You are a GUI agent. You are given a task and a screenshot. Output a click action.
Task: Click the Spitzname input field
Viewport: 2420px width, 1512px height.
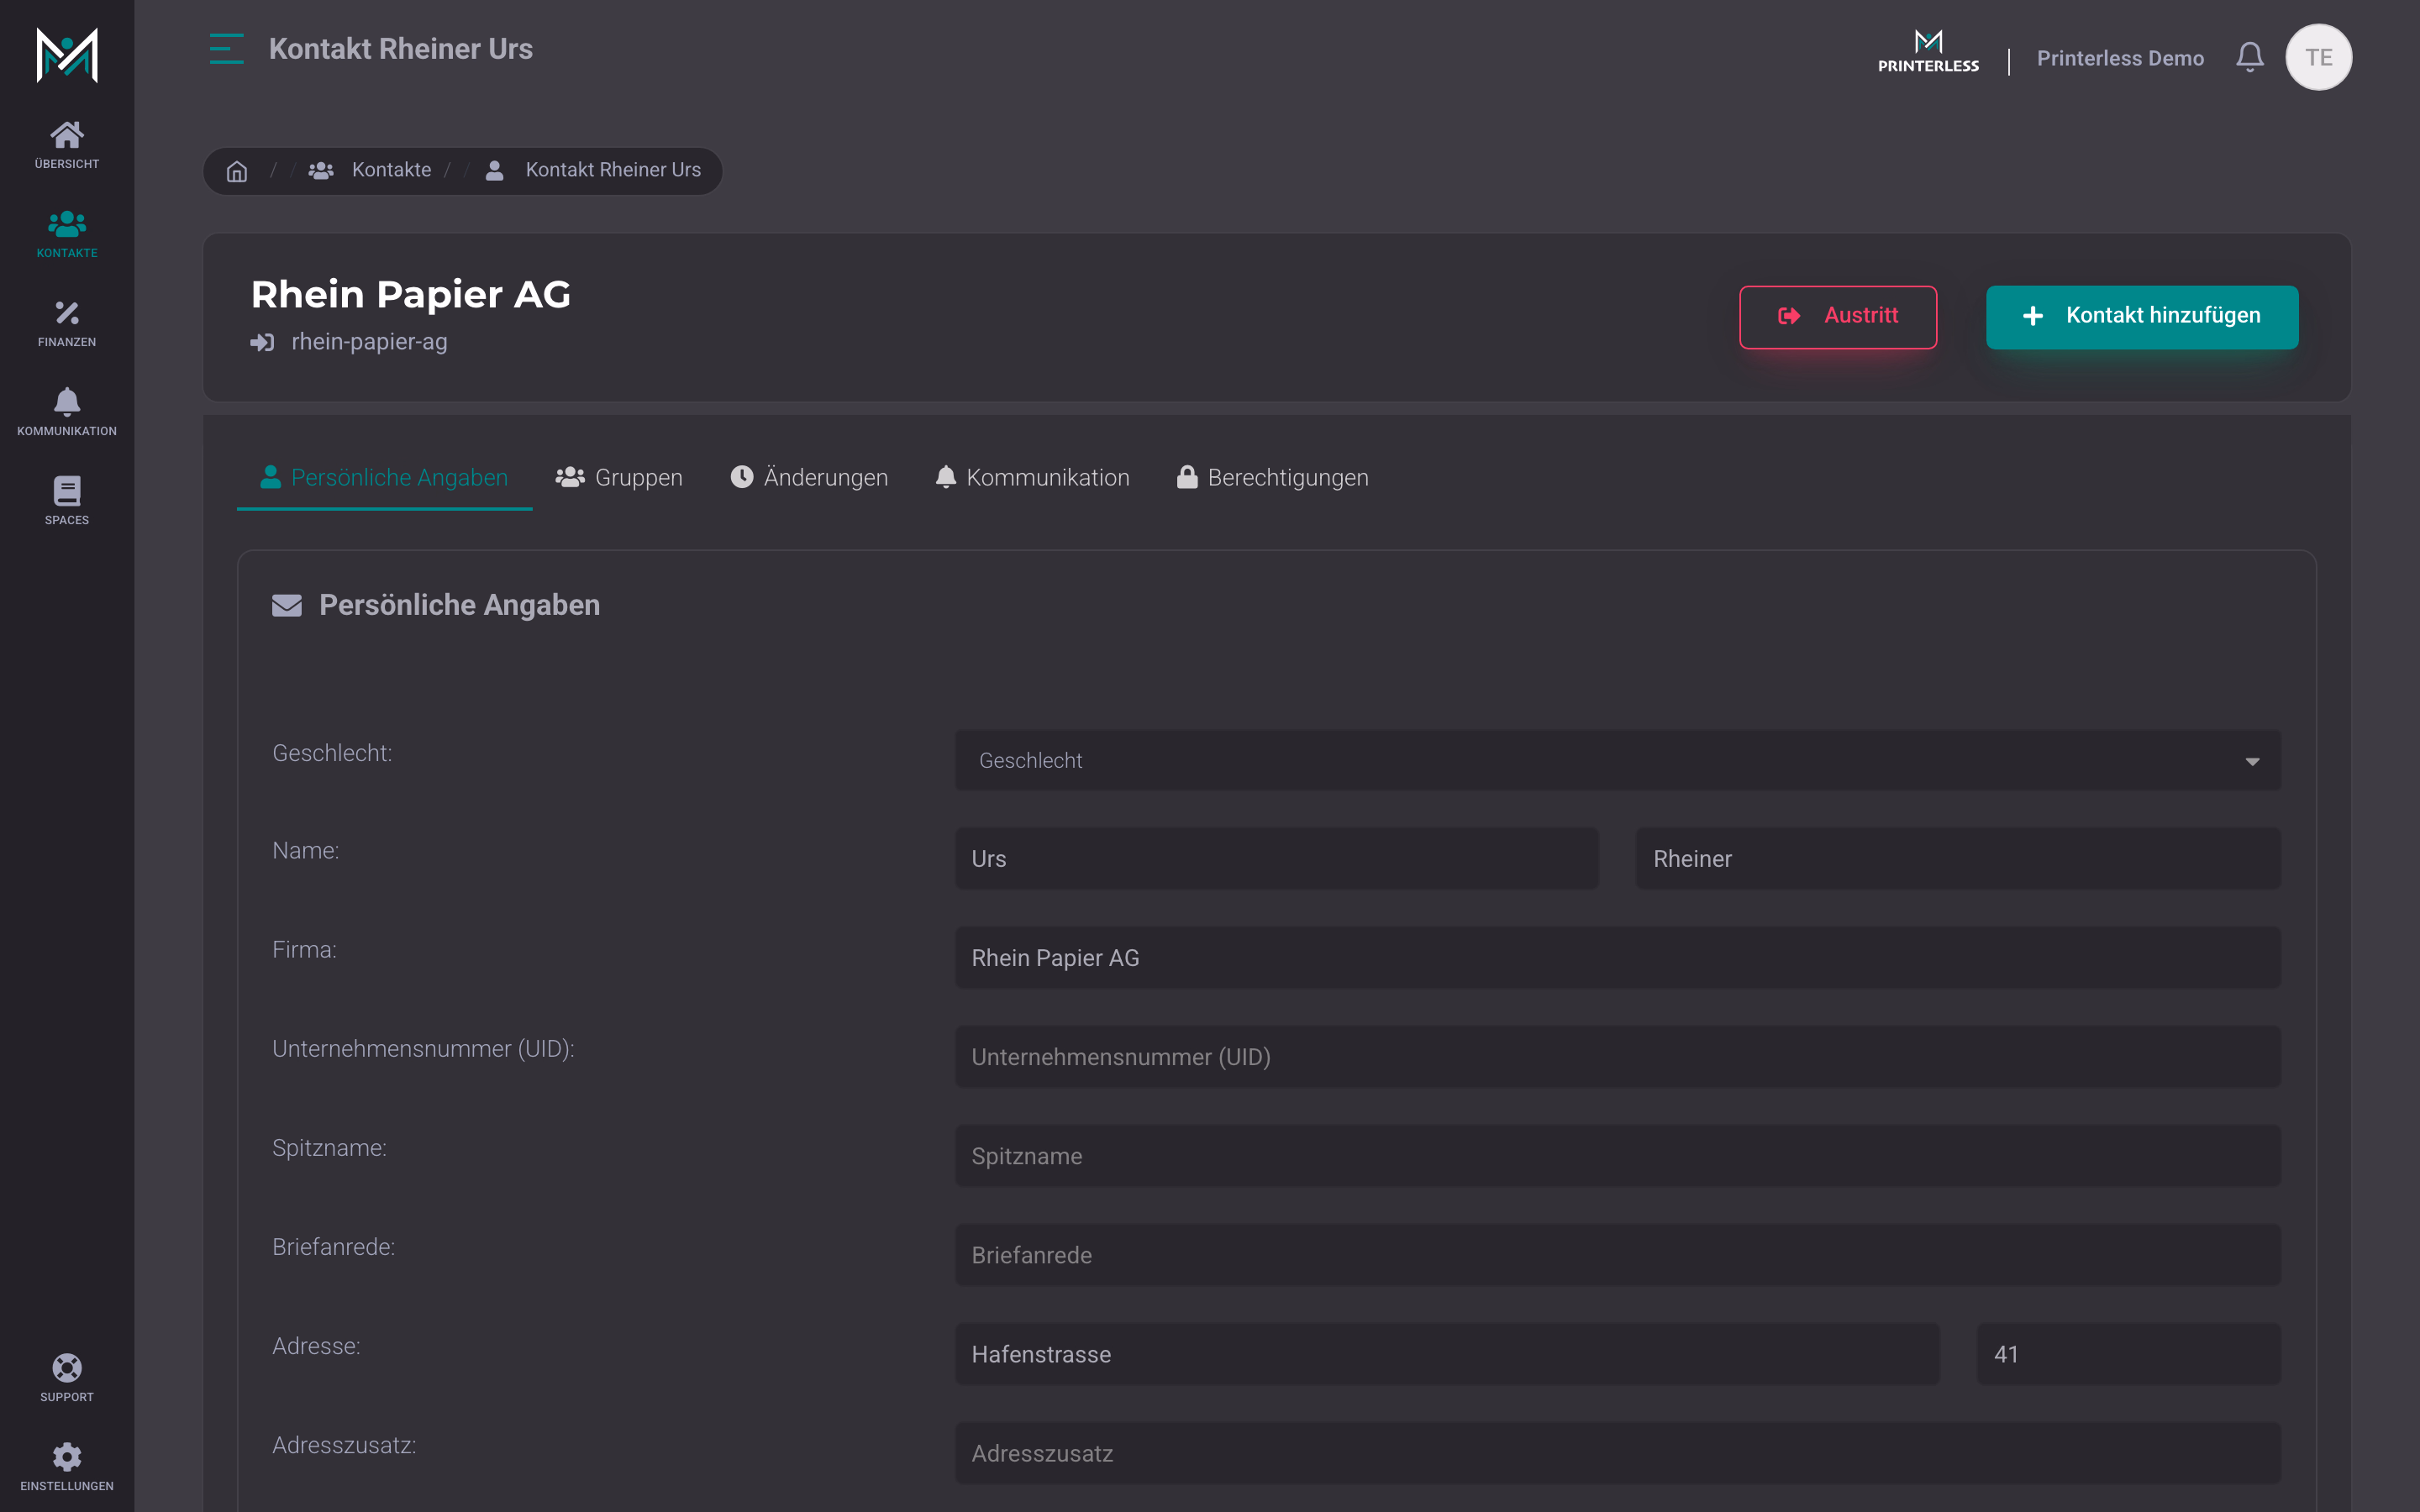tap(1618, 1156)
